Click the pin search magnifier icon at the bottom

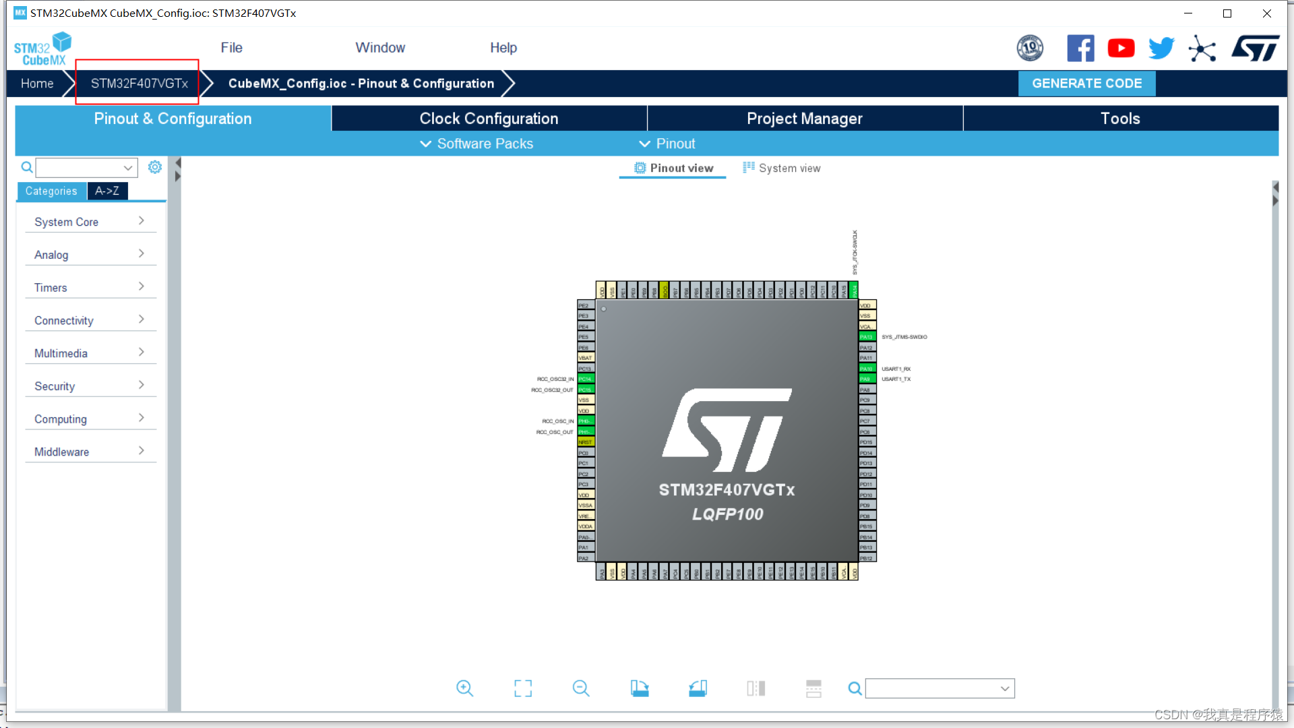(x=855, y=688)
